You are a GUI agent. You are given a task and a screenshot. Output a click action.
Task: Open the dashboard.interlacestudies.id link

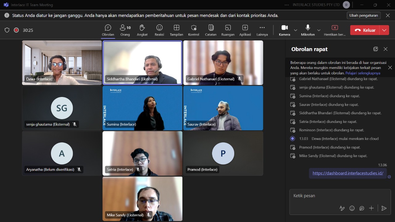tap(348, 173)
